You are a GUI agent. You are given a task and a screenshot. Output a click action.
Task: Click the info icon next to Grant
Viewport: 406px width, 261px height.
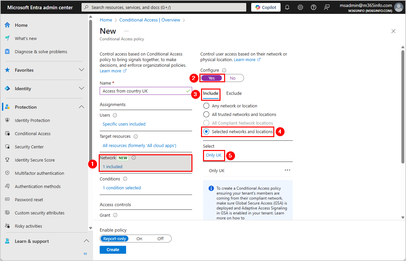point(115,215)
